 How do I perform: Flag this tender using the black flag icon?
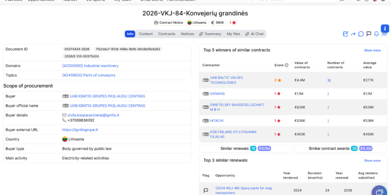(x=369, y=34)
